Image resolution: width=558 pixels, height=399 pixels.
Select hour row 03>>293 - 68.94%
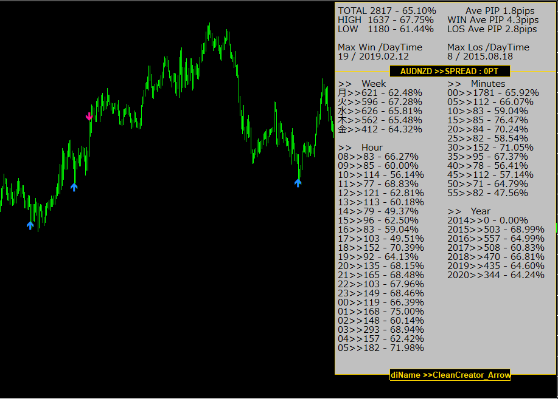pos(381,330)
